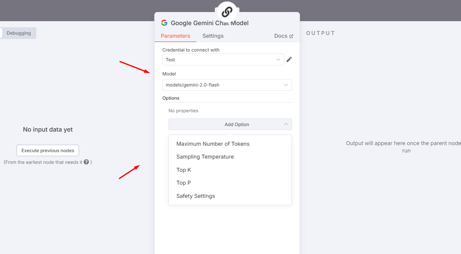Select the Safety Settings option
The width and height of the screenshot is (461, 254).
pyautogui.click(x=230, y=196)
